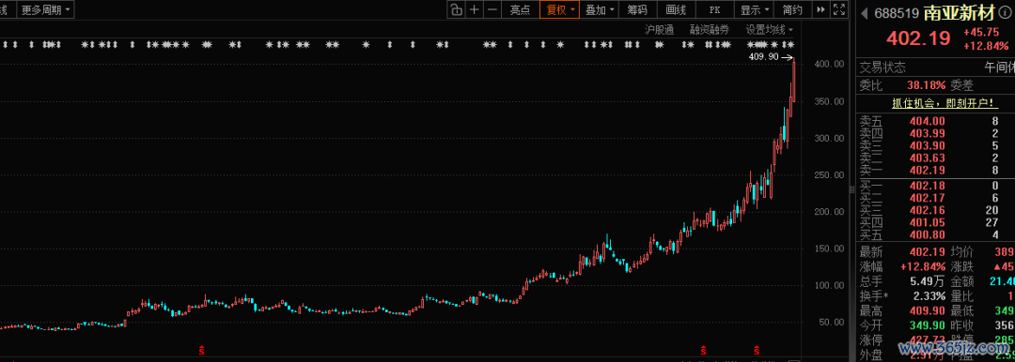
Task: Select the 买三 bid price 402.16
Action: click(927, 210)
